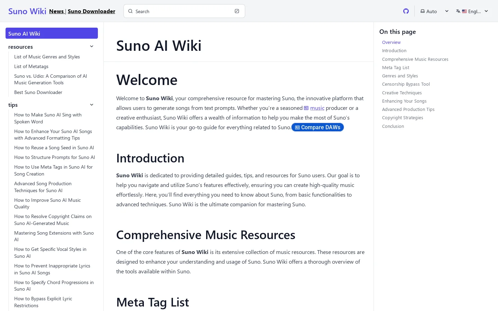Open Advanced Song Production Techniques page

click(x=43, y=187)
